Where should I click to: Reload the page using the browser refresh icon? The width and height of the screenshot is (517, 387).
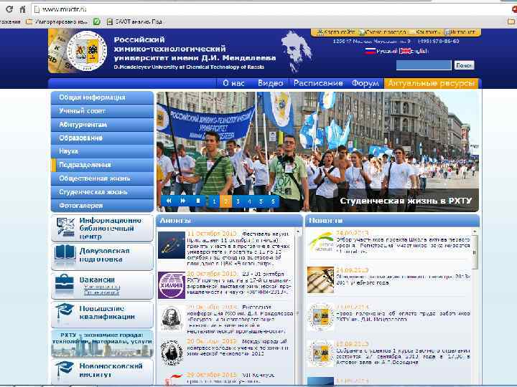tap(9, 9)
